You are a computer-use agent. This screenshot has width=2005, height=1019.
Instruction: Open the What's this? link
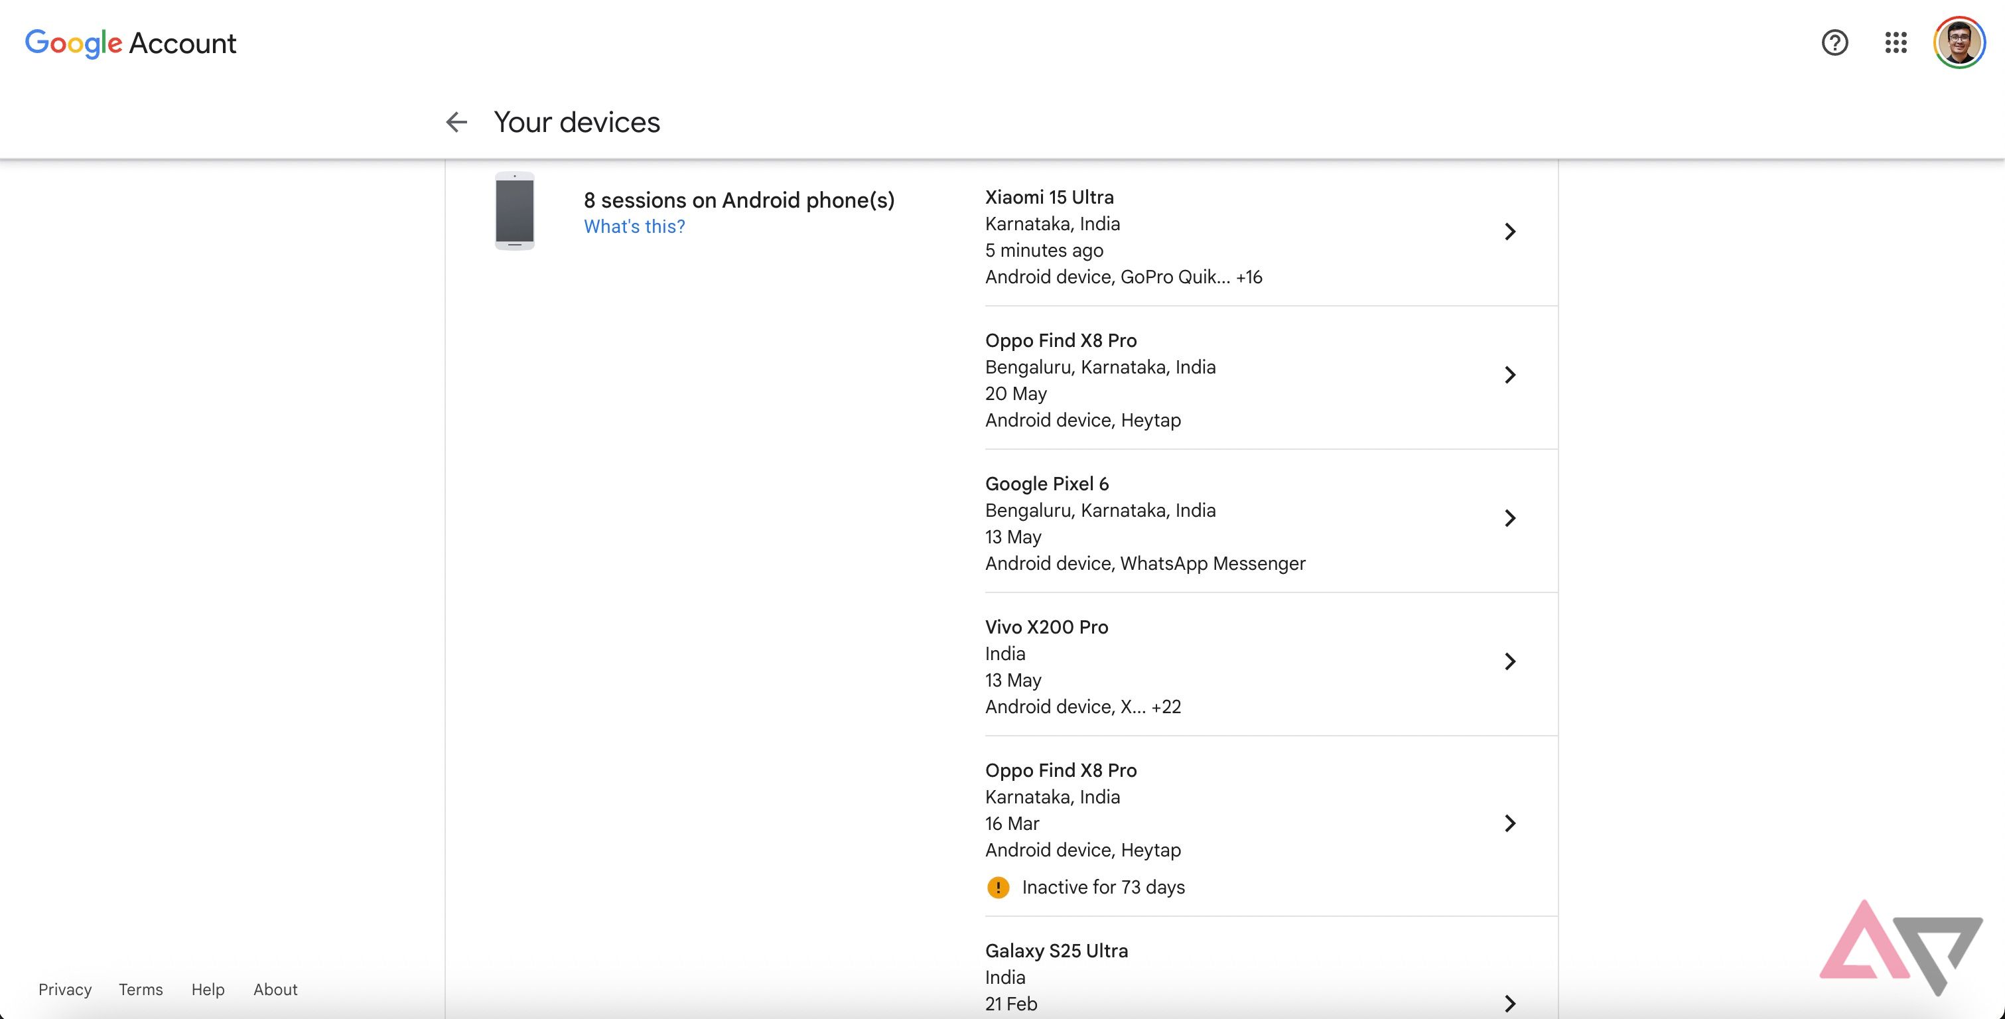coord(634,226)
